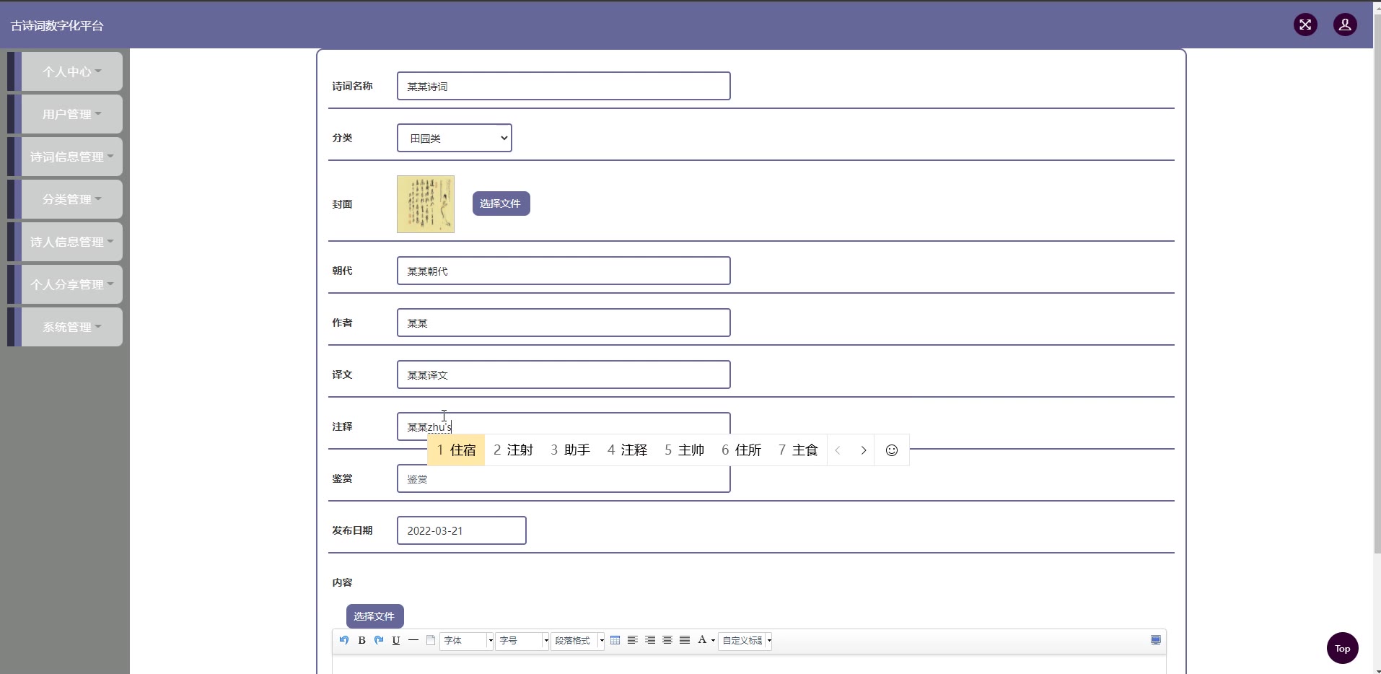Select IME candidate 1 住宿

(456, 450)
